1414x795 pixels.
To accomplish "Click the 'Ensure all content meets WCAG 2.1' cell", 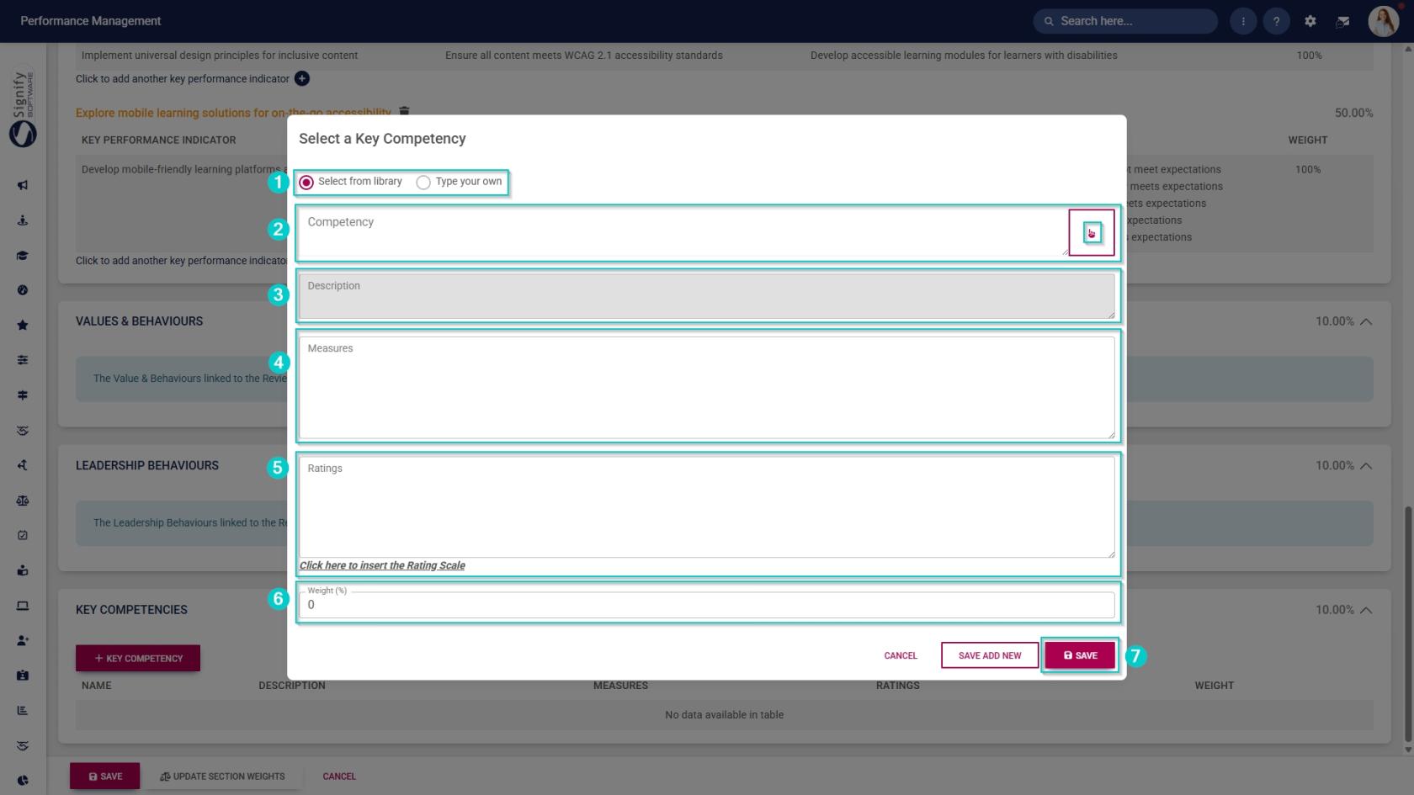I will pos(584,56).
